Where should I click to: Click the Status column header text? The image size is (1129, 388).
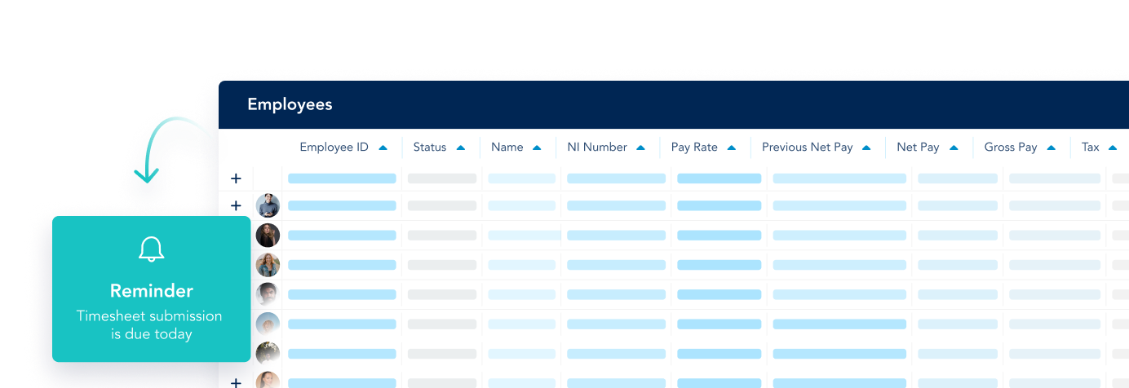tap(430, 148)
